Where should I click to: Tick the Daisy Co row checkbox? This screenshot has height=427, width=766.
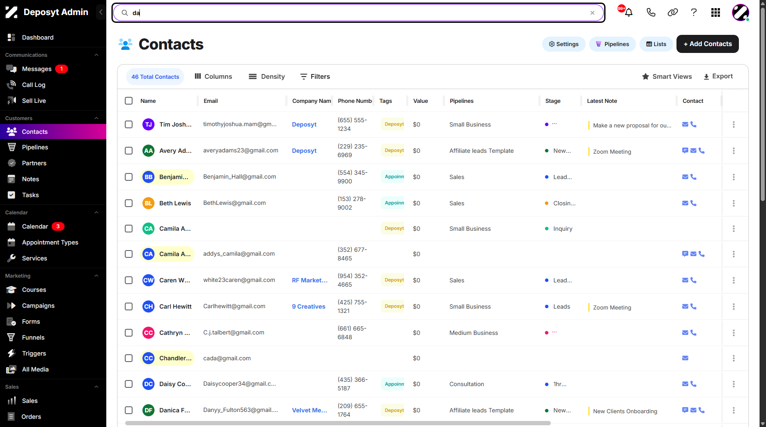129,384
